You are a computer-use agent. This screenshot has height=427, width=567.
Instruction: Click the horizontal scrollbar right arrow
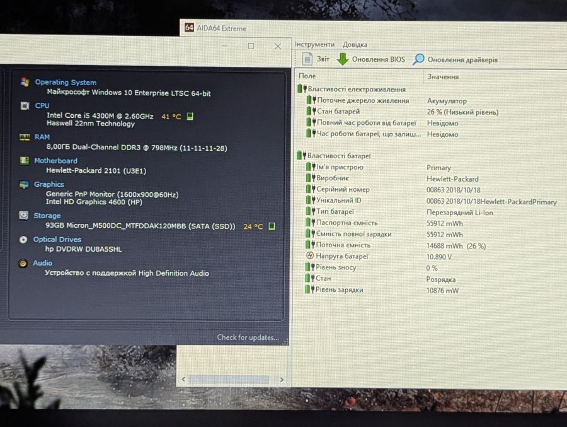pos(282,380)
